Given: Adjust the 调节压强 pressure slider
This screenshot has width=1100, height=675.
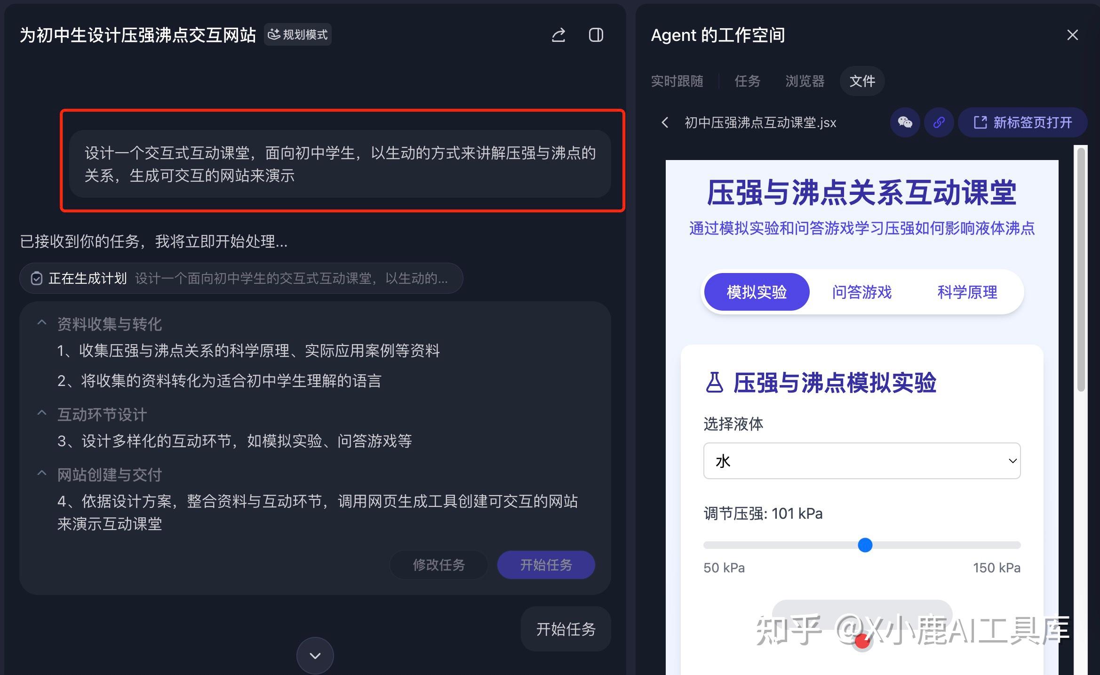Looking at the screenshot, I should (x=864, y=545).
